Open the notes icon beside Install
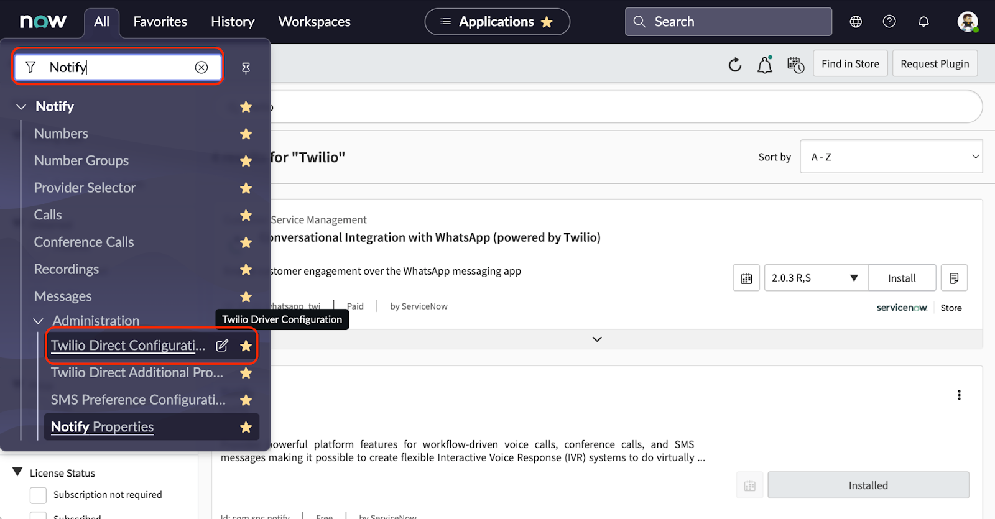The image size is (995, 519). 954,278
